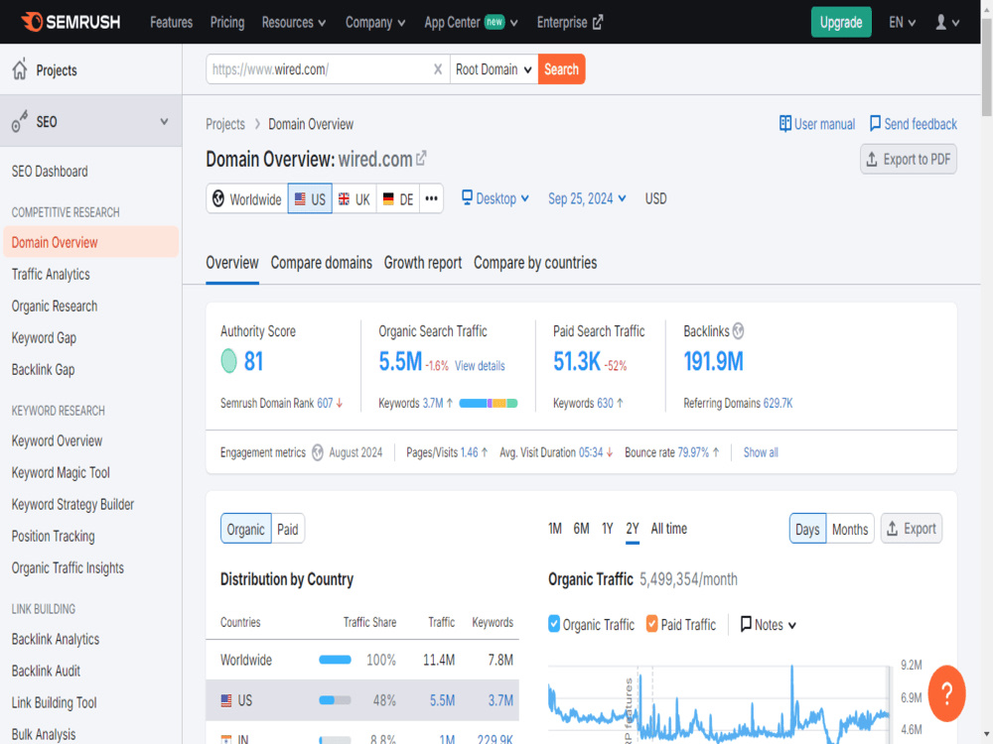Screen dimensions: 993x744
Task: Open Features in top menu
Action: (171, 22)
